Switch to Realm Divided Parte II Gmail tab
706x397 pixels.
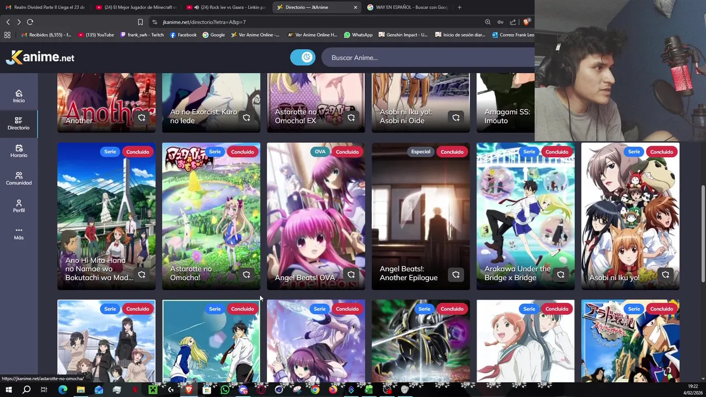[x=45, y=7]
